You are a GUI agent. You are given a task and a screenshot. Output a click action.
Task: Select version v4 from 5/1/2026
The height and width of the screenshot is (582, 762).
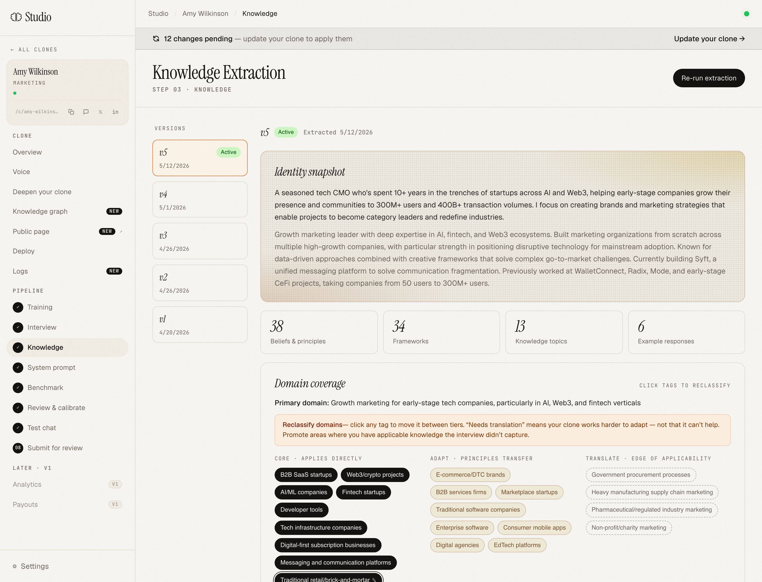pos(200,199)
